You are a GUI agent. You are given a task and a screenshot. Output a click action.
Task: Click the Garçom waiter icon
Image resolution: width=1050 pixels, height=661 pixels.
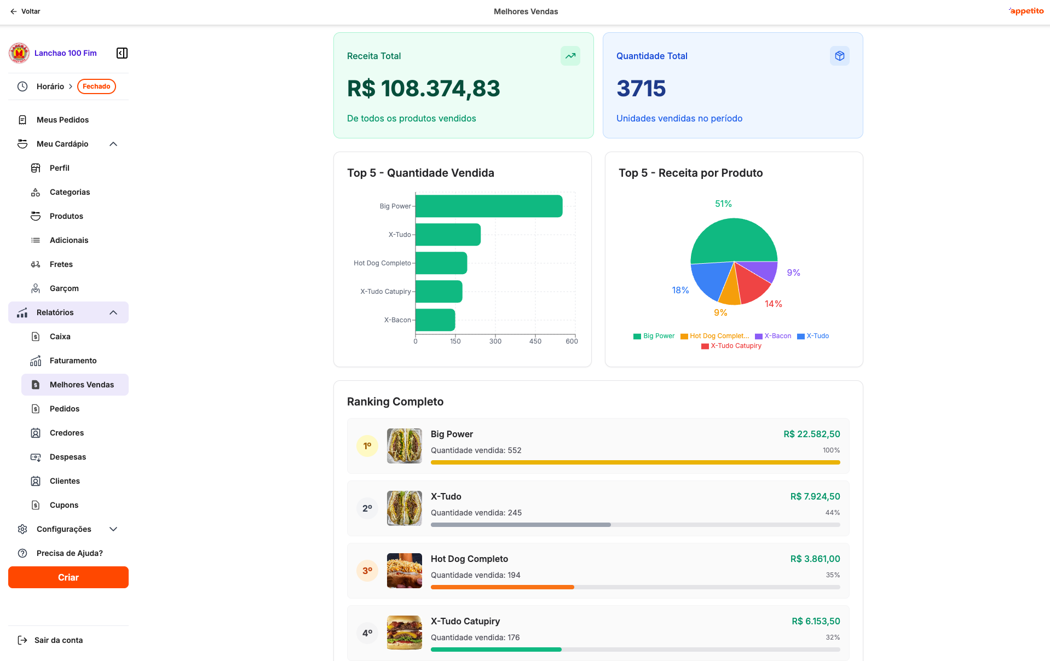(x=36, y=288)
